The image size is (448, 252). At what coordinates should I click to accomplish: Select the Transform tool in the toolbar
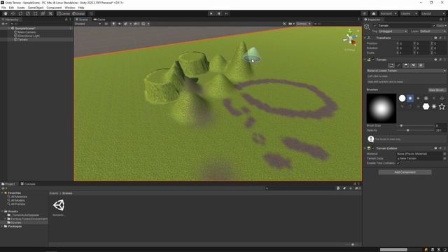click(43, 13)
